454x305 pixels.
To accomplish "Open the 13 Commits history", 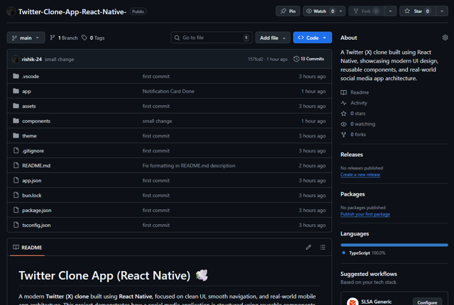I will pyautogui.click(x=309, y=59).
